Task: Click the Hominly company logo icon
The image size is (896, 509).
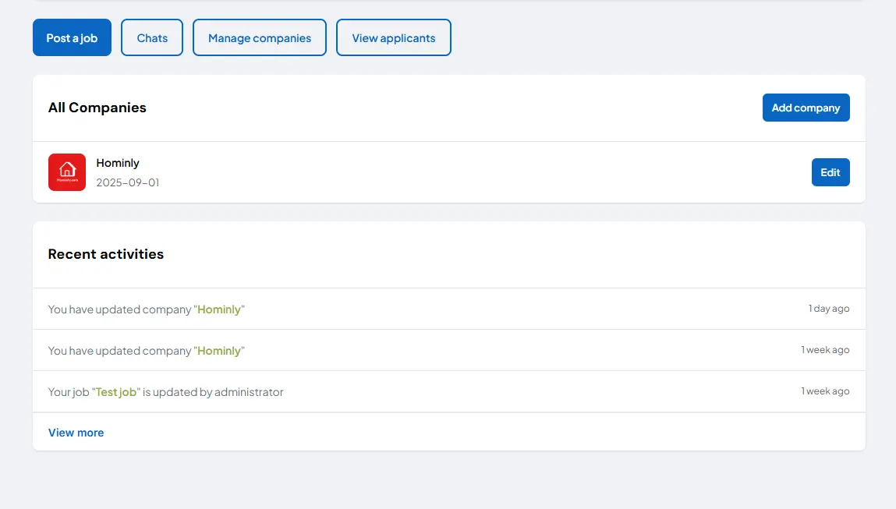Action: (x=67, y=172)
